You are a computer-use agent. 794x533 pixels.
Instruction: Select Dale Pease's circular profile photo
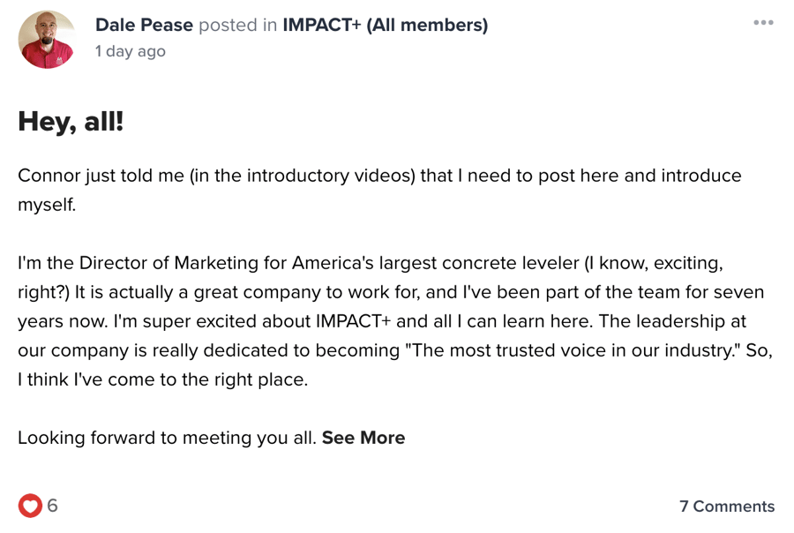[x=46, y=39]
